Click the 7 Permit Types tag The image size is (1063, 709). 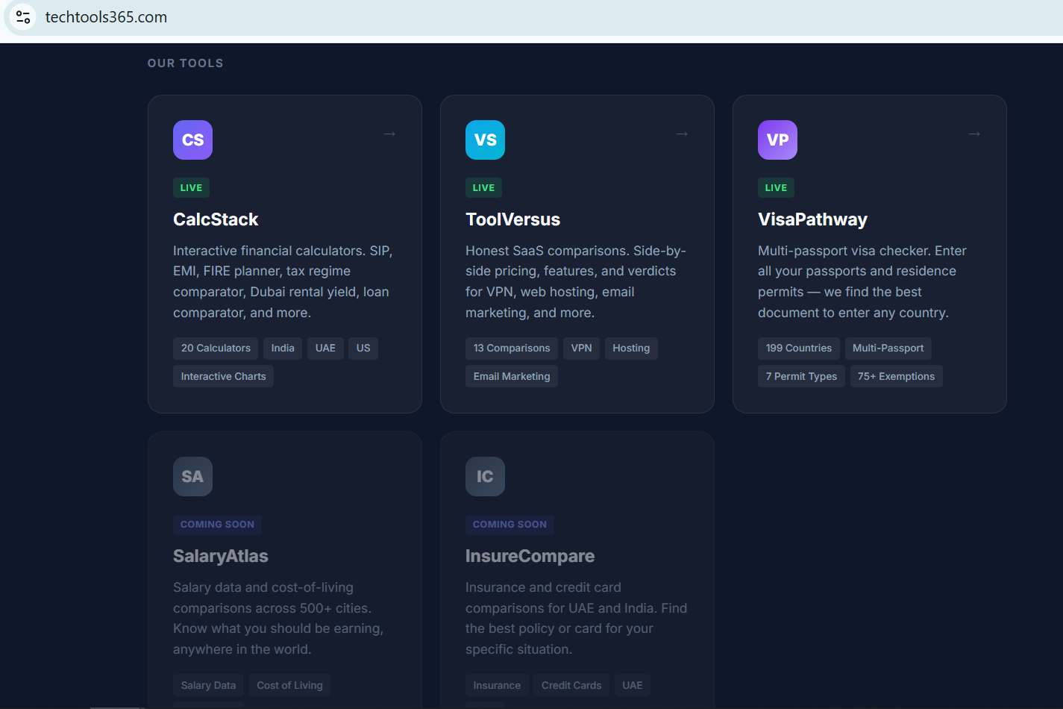(x=801, y=376)
